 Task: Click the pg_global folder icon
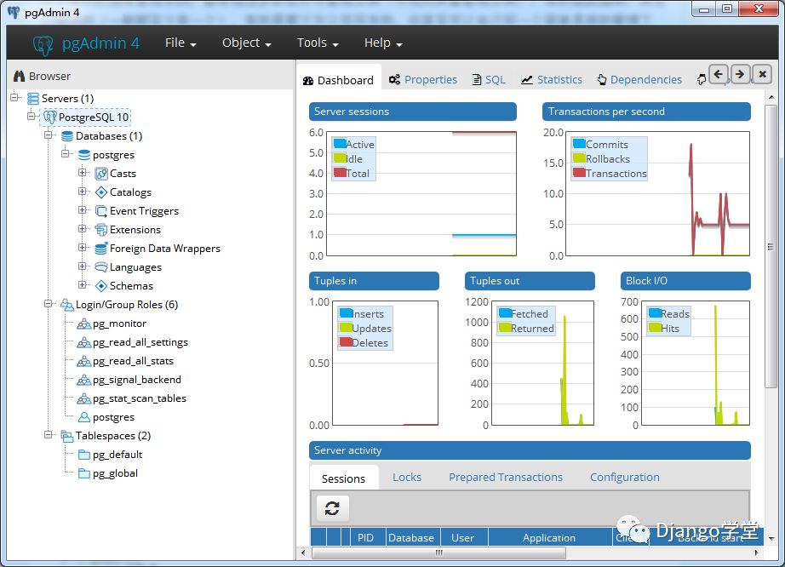[x=84, y=473]
